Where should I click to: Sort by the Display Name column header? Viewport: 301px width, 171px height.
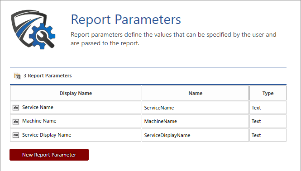pos(76,93)
